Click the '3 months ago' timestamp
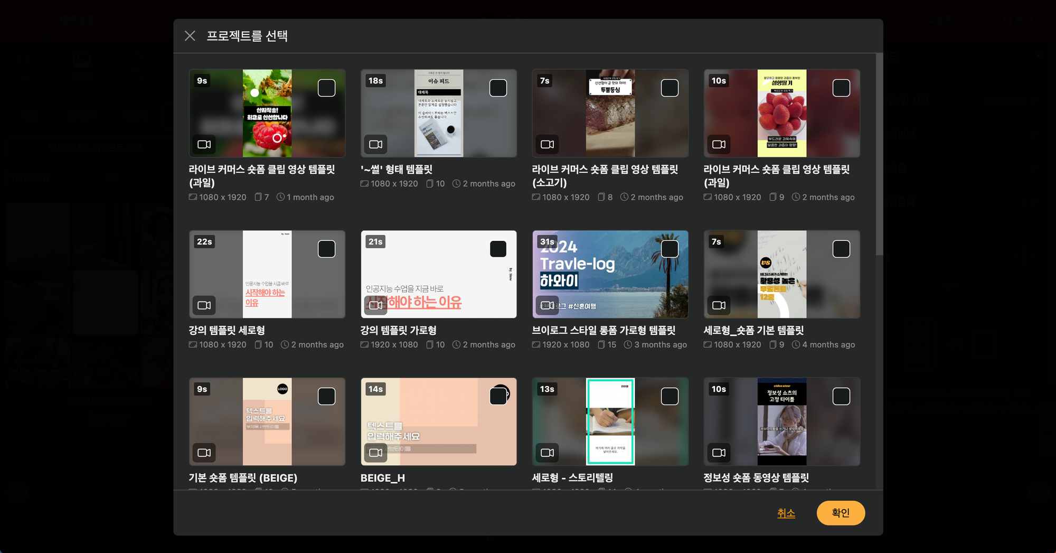1056x553 pixels. point(656,344)
